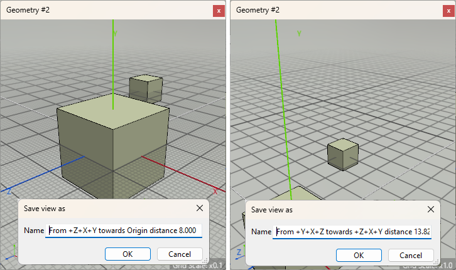Viewport: 456px width, 270px height.
Task: Click the Z axis label in left viewport
Action: (x=9, y=192)
